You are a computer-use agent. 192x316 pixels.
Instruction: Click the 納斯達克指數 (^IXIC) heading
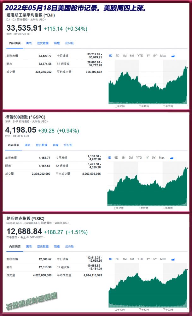pyautogui.click(x=25, y=218)
